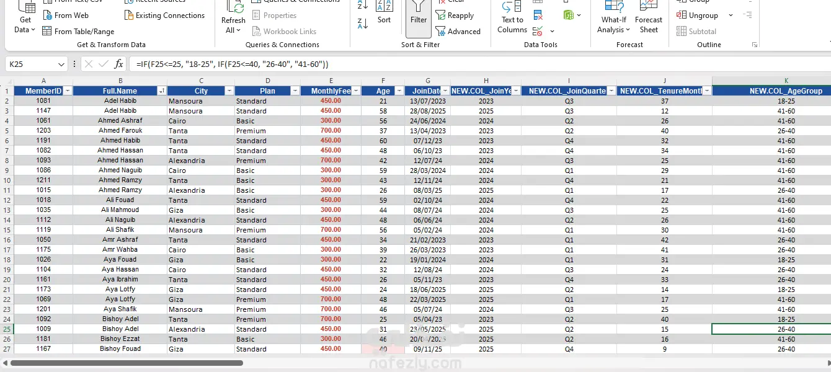Open the Get Data menu

pyautogui.click(x=25, y=17)
